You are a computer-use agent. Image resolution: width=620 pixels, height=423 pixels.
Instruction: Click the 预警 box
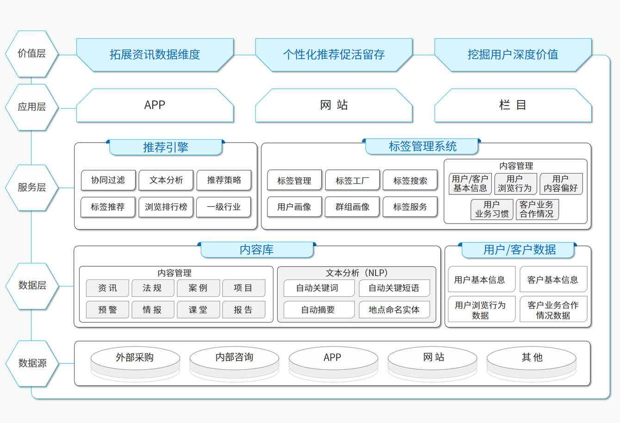point(107,310)
